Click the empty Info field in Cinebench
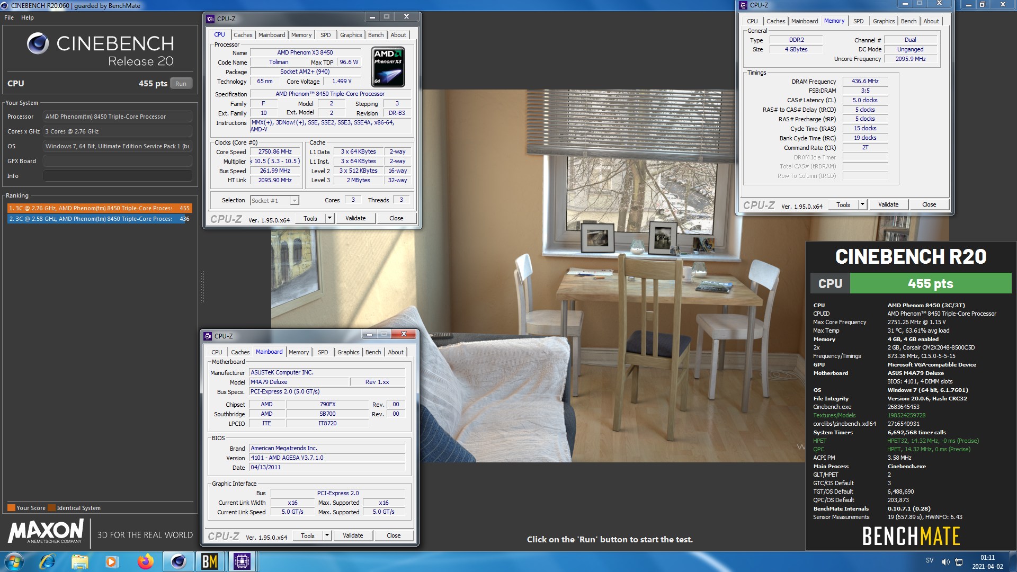This screenshot has height=572, width=1017. tap(118, 176)
